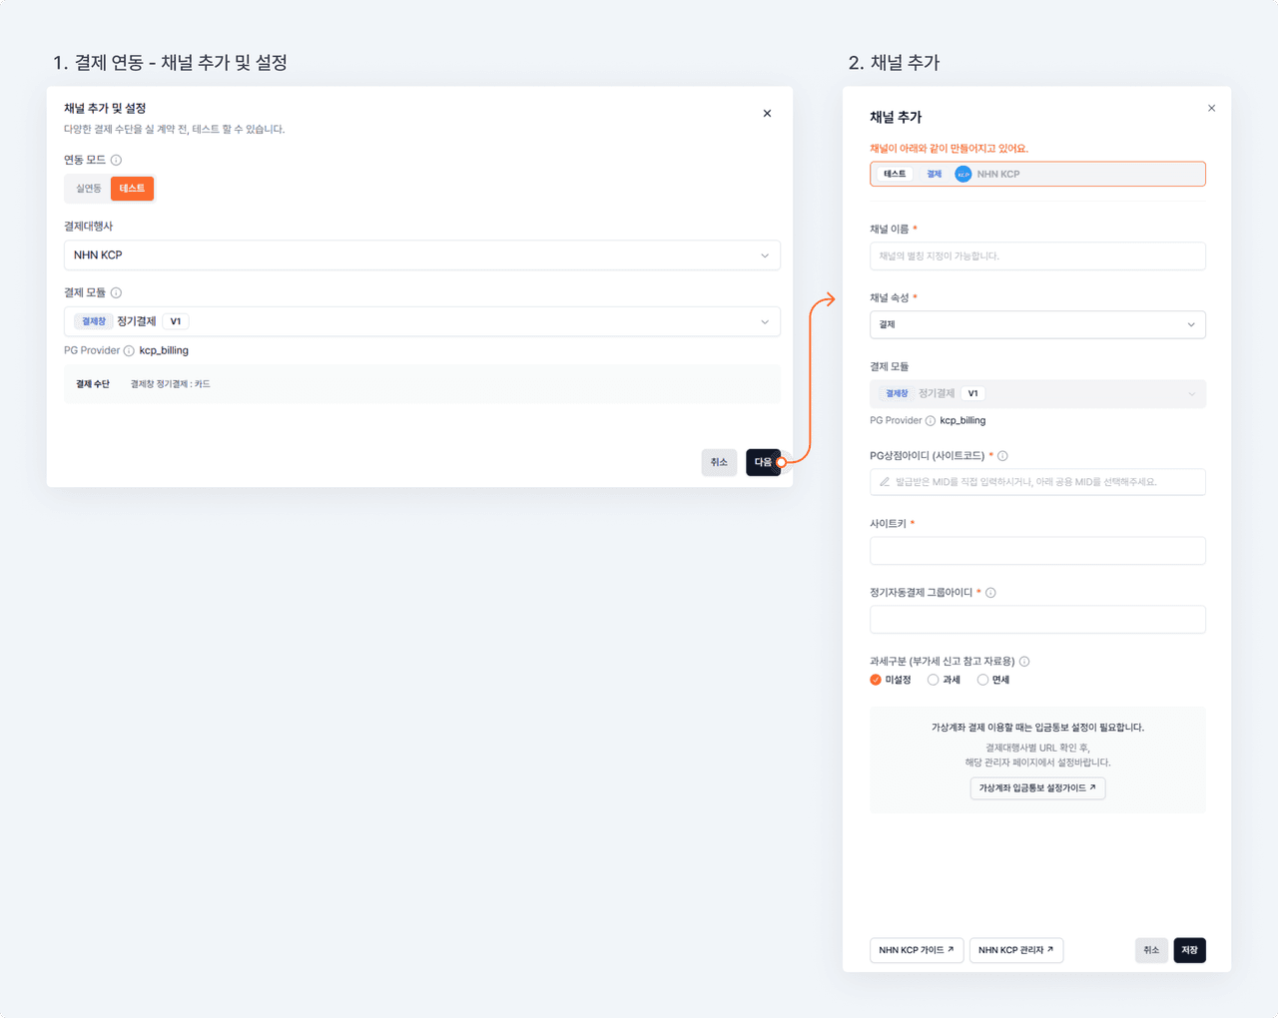Select the 과세 radio option
This screenshot has width=1278, height=1018.
click(933, 680)
